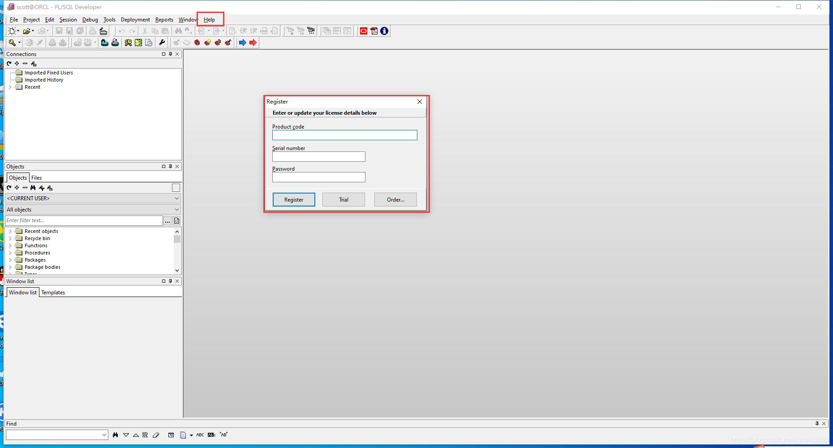This screenshot has height=448, width=833.
Task: Expand the Package bodies folder
Action: [10, 267]
